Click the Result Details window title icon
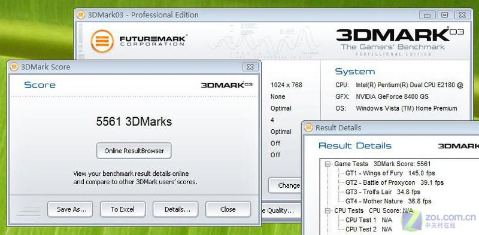Image resolution: width=479 pixels, height=235 pixels. coord(308,127)
